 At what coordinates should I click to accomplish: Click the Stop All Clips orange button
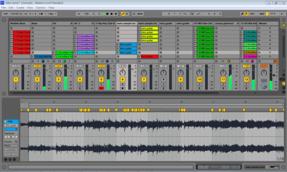pyautogui.click(x=276, y=61)
